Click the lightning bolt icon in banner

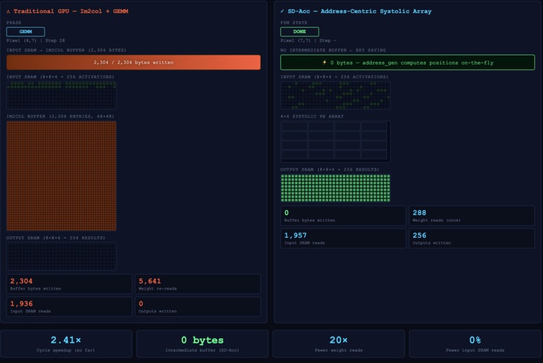[x=325, y=62]
